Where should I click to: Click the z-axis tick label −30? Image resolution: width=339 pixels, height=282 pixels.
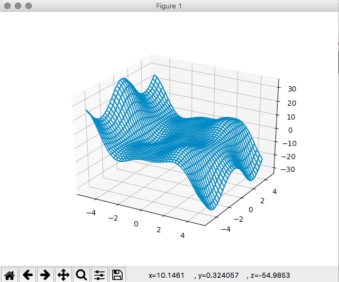pyautogui.click(x=288, y=169)
